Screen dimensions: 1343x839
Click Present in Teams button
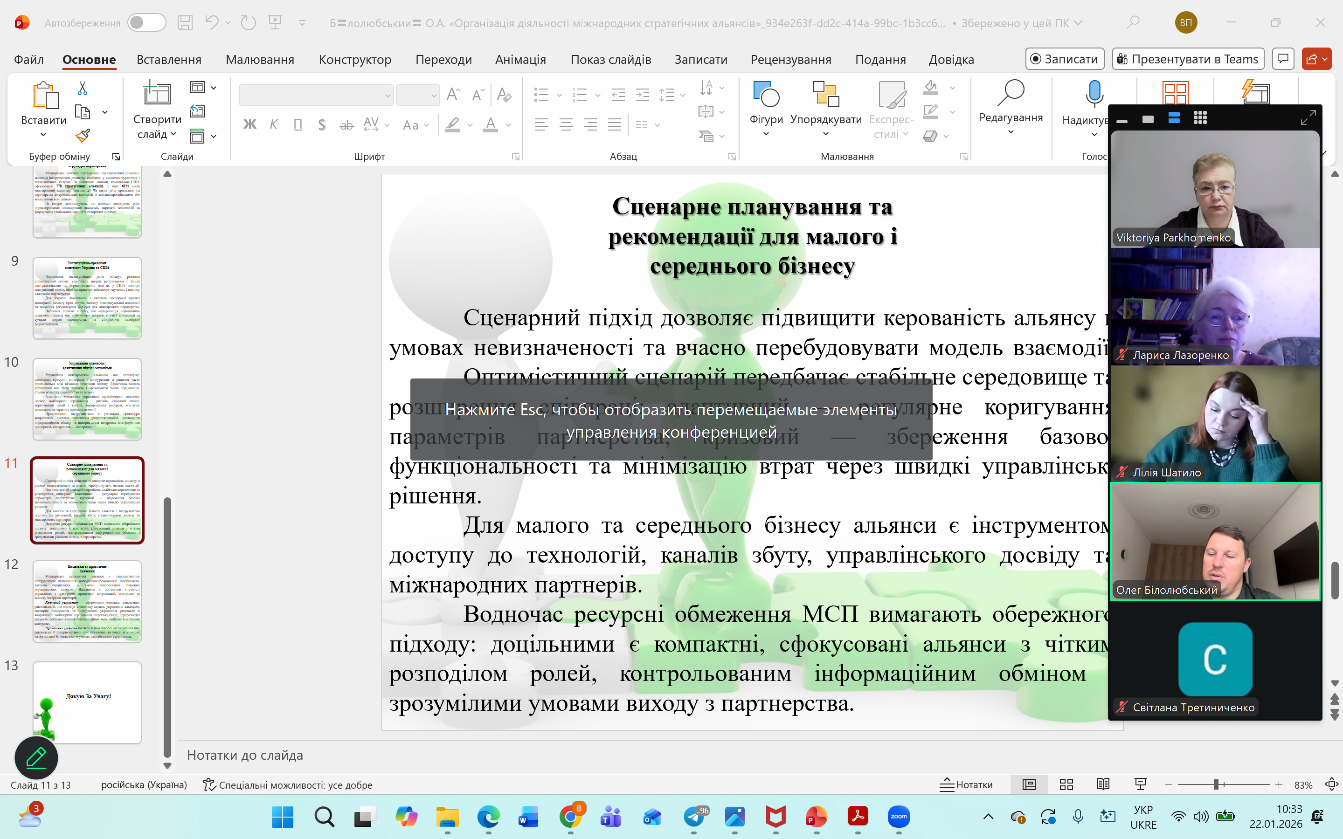click(1188, 59)
